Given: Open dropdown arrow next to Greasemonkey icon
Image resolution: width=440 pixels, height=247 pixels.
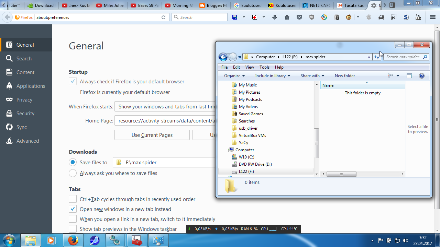Looking at the screenshot, I should coord(358,17).
